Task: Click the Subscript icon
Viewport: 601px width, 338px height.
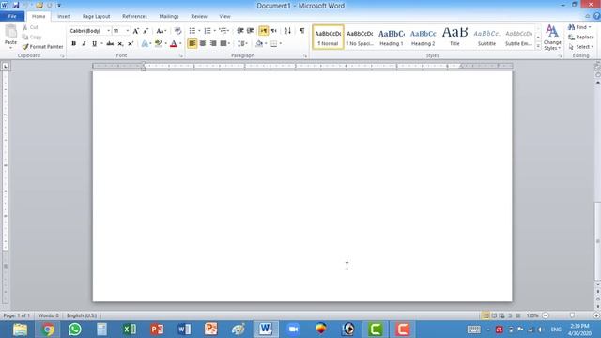Action: pos(120,44)
